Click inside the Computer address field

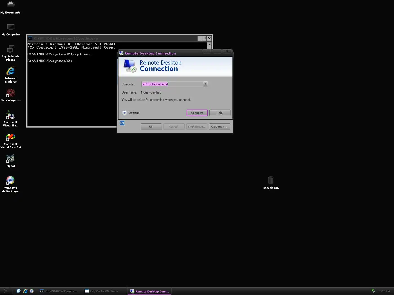pos(172,84)
